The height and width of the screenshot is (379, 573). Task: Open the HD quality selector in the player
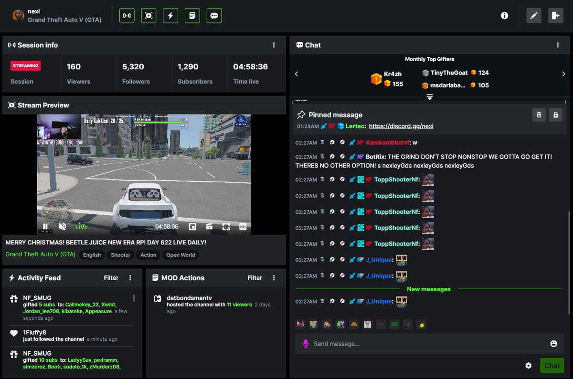pos(243,227)
